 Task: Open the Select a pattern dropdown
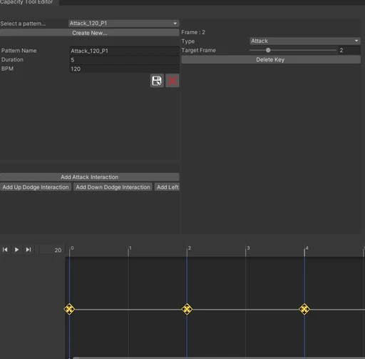pos(124,24)
